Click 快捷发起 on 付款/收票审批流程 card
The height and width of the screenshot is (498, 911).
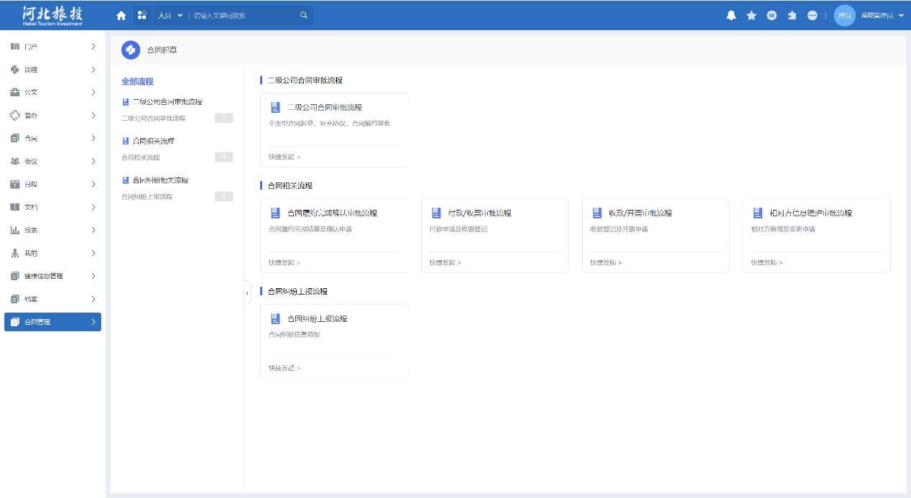tap(445, 263)
